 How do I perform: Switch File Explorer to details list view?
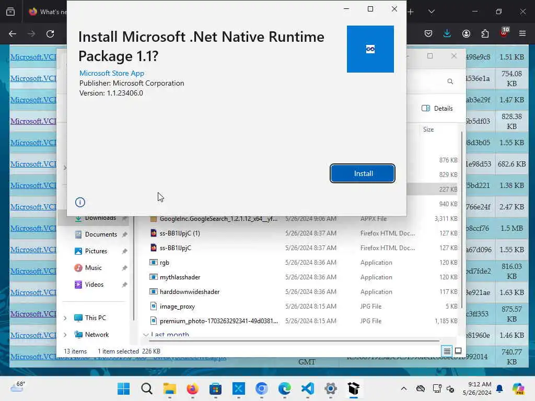point(447,351)
